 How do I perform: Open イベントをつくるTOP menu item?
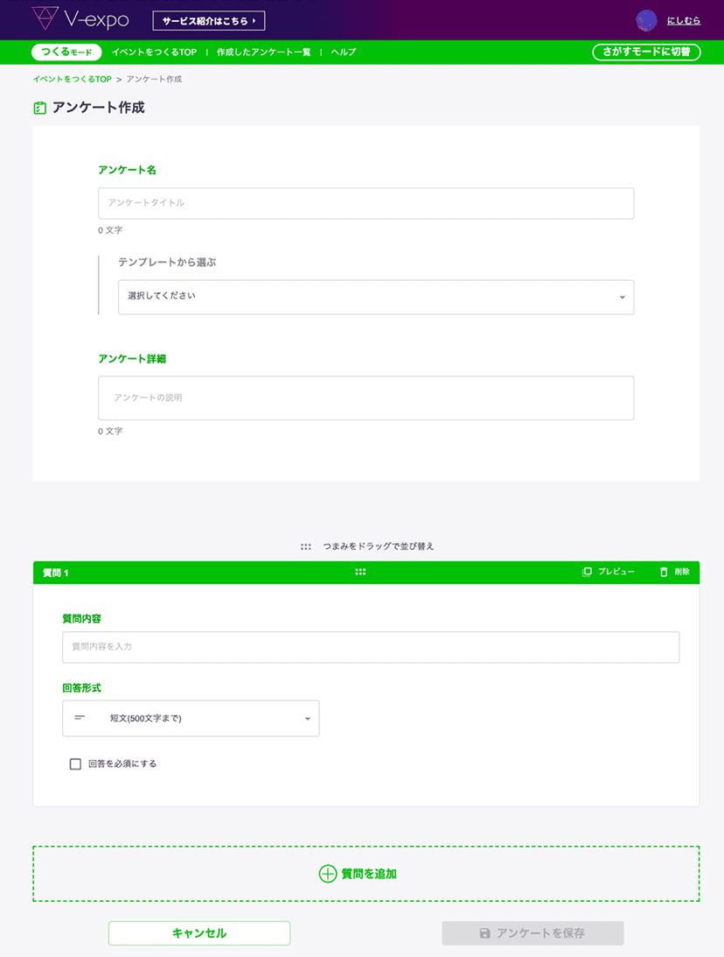pyautogui.click(x=154, y=53)
